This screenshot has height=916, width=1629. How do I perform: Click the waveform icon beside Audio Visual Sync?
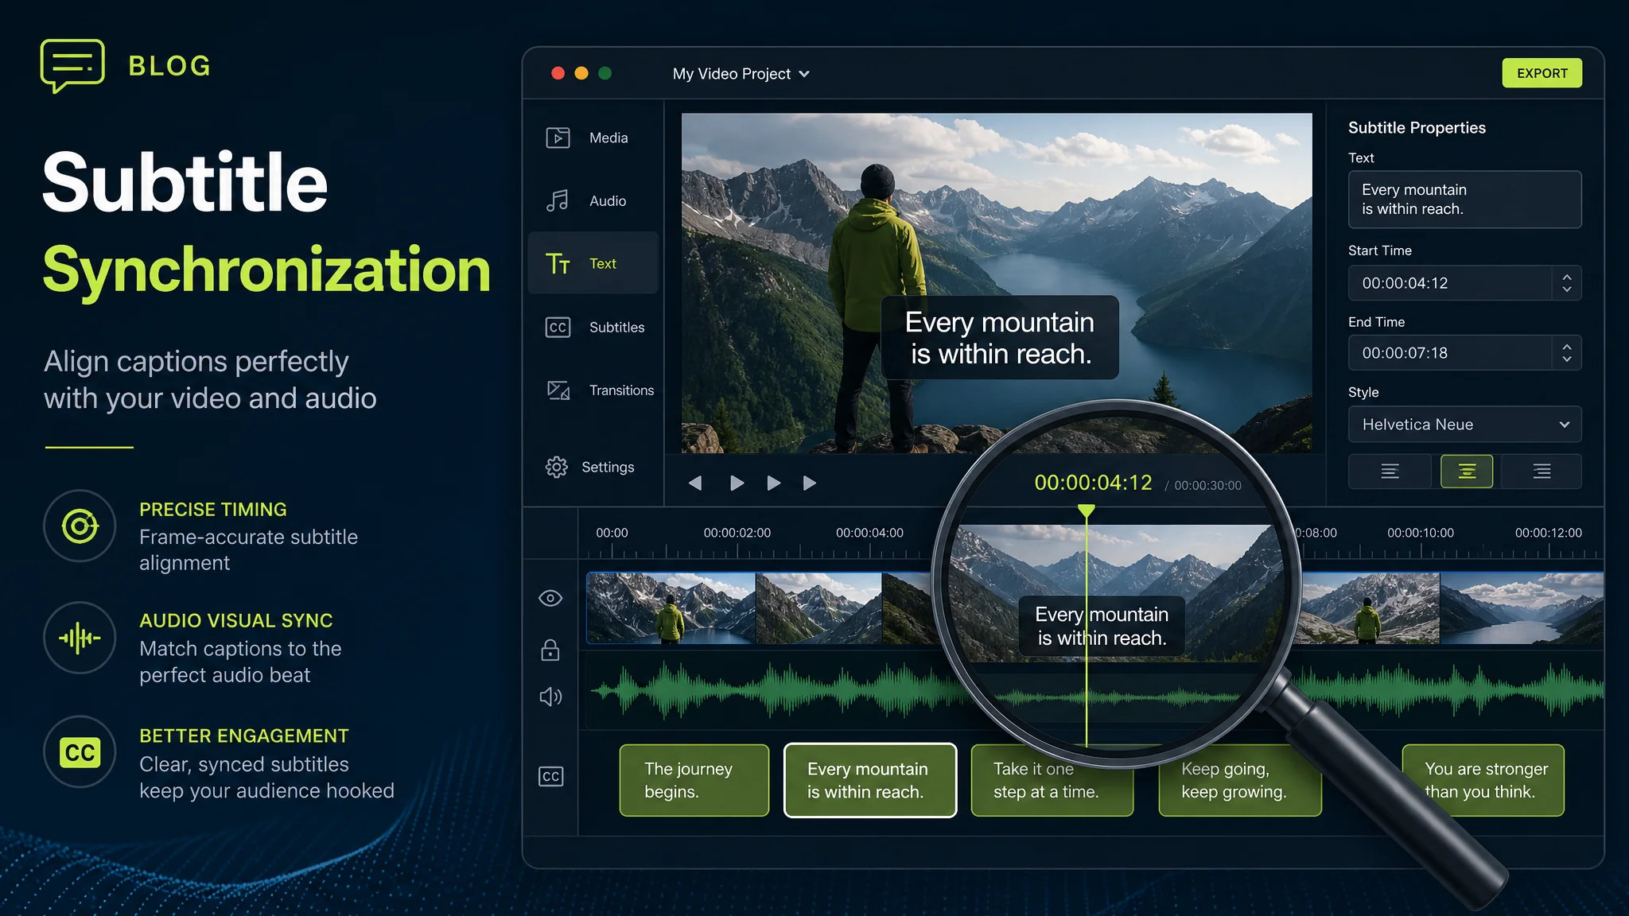(80, 638)
